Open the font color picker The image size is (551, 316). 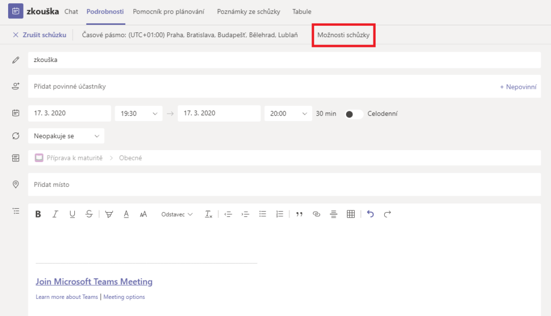click(x=126, y=214)
